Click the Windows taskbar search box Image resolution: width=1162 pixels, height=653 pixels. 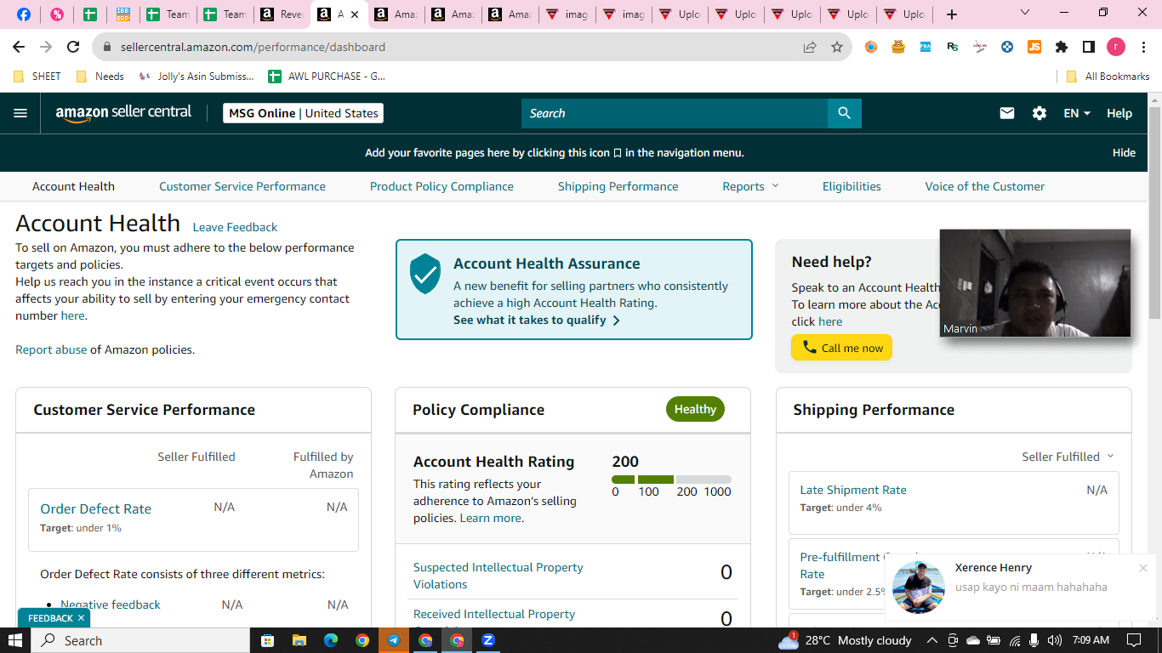point(140,640)
